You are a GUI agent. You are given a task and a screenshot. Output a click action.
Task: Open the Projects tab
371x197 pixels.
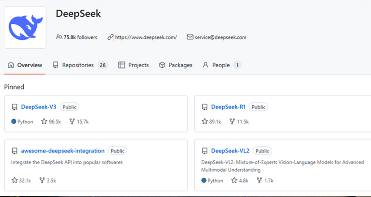coord(134,65)
